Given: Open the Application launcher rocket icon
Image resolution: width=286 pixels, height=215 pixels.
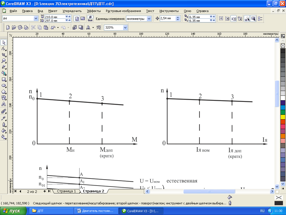Looking at the screenshot, I should coord(88,27).
